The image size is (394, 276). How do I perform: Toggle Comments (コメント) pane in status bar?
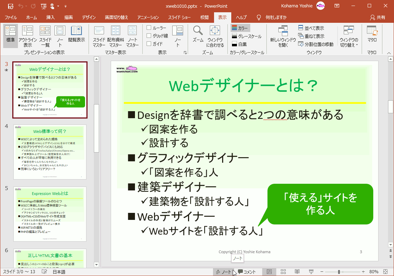(246, 272)
